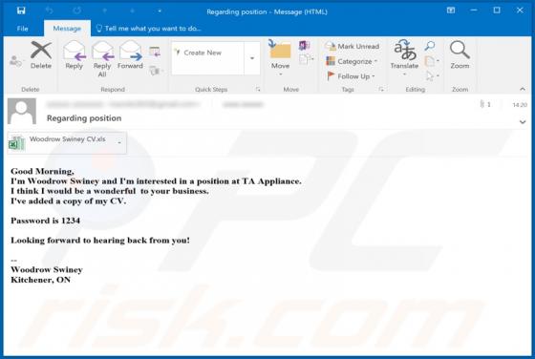Click the Kitchener, ON signature line
The image size is (535, 359).
40,280
